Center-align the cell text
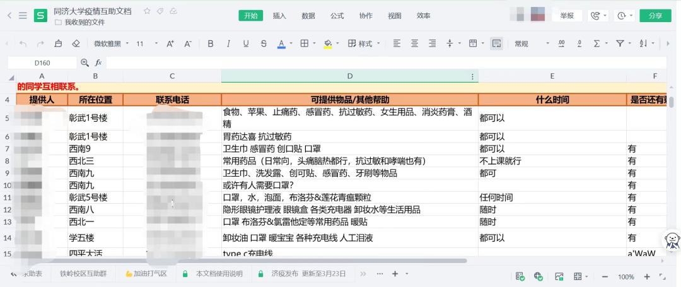The width and height of the screenshot is (681, 287). 414,44
